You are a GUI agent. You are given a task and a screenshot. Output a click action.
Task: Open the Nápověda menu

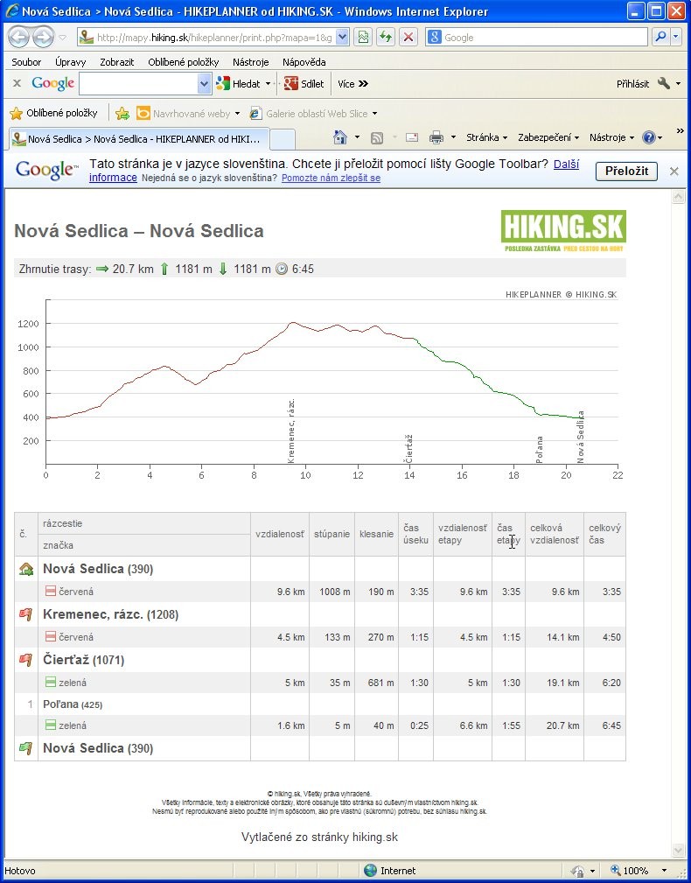pos(304,62)
